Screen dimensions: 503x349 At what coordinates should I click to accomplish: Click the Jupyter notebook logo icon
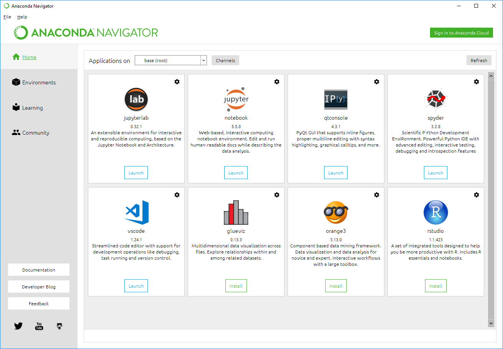(236, 99)
